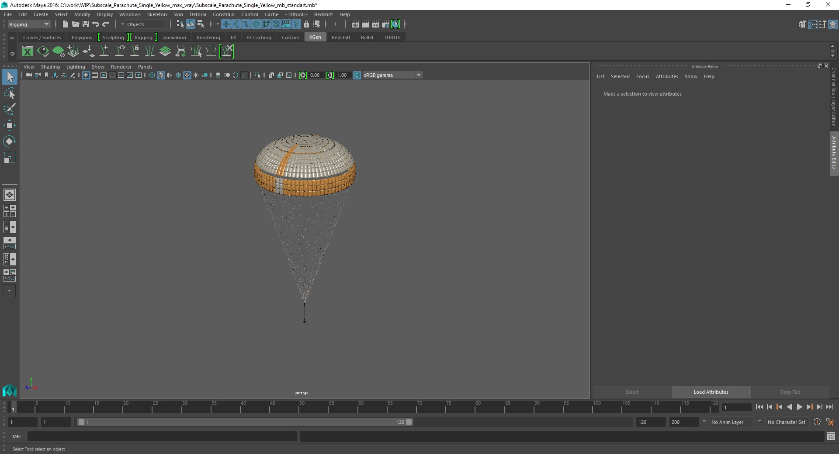Select the Paint selection tool
This screenshot has height=454, width=839.
point(10,109)
